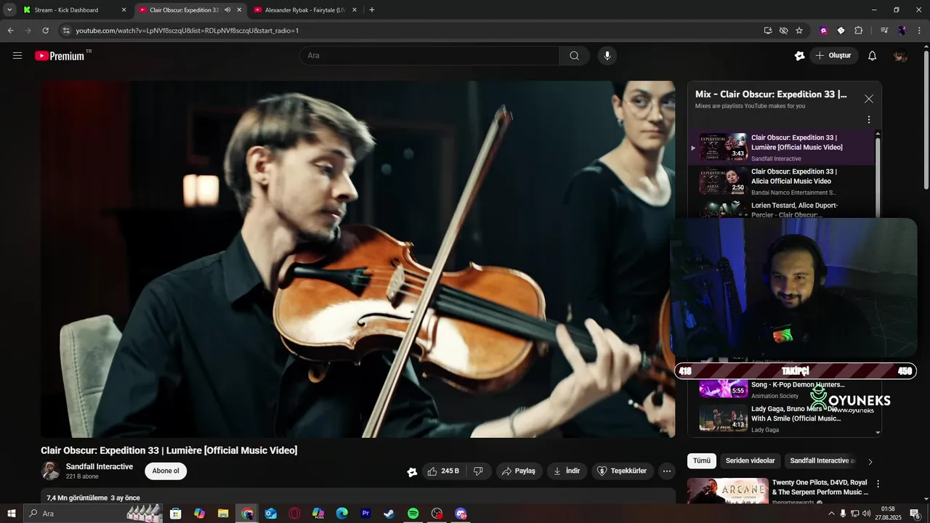Screen dimensions: 930x523
Task: Click the YouTube search magnifier button
Action: point(574,56)
